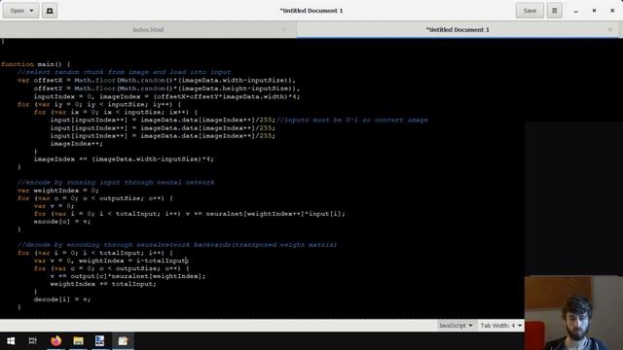Click the 'weightIndex += totalInput;' line

pyautogui.click(x=103, y=284)
